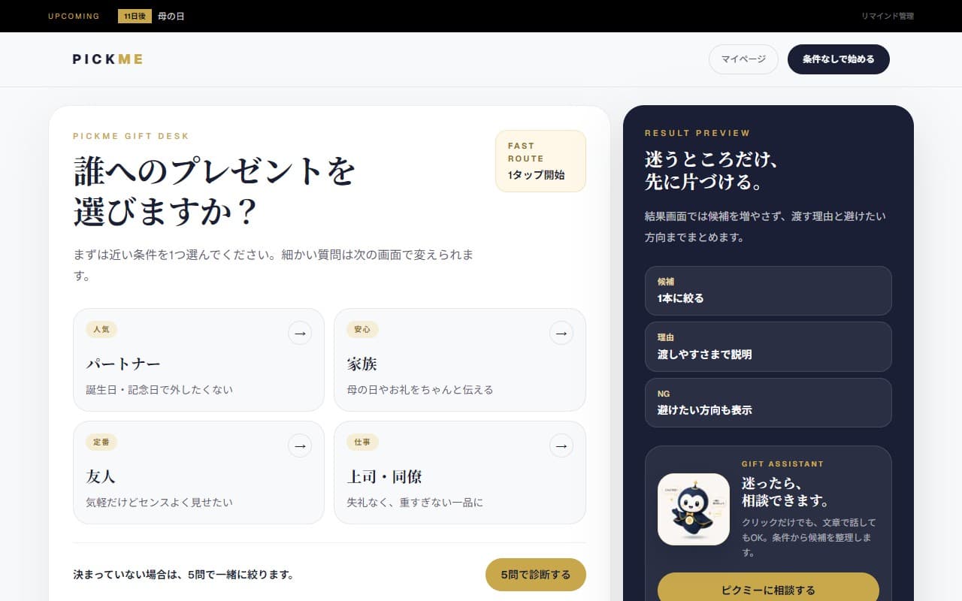Click the FAST ROUTE 1タップ開始 box

[x=540, y=161]
